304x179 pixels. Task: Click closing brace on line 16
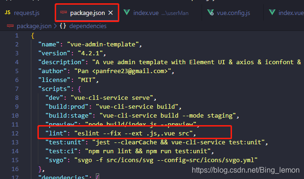(x=40, y=169)
